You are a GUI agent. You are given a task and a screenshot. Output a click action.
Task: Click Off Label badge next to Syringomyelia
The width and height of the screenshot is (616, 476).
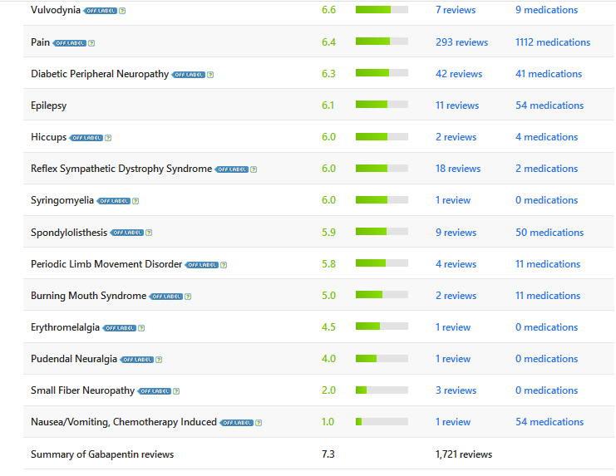pyautogui.click(x=113, y=201)
